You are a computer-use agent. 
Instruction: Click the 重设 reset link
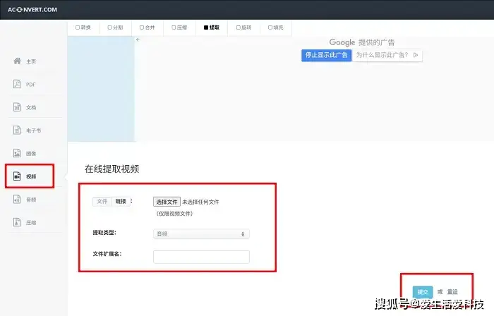[452, 292]
